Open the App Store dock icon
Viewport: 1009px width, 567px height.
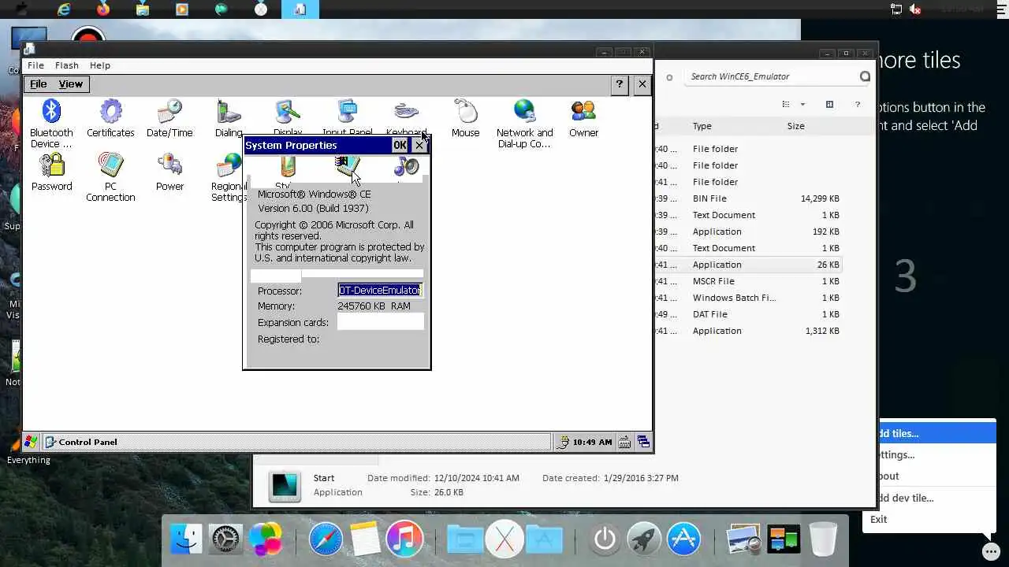[683, 539]
